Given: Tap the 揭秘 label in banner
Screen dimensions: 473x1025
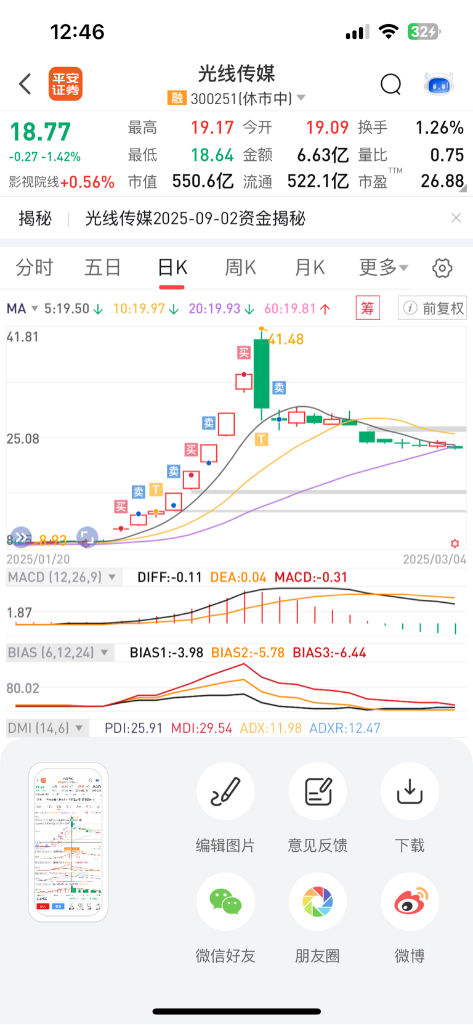Looking at the screenshot, I should [35, 218].
